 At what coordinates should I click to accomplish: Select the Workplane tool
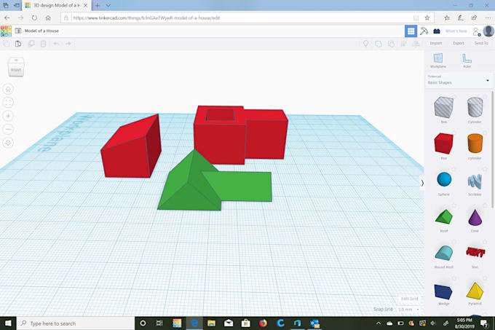pyautogui.click(x=438, y=60)
